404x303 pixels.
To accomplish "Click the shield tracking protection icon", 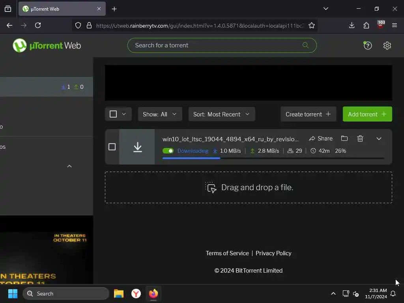I will pos(78,25).
